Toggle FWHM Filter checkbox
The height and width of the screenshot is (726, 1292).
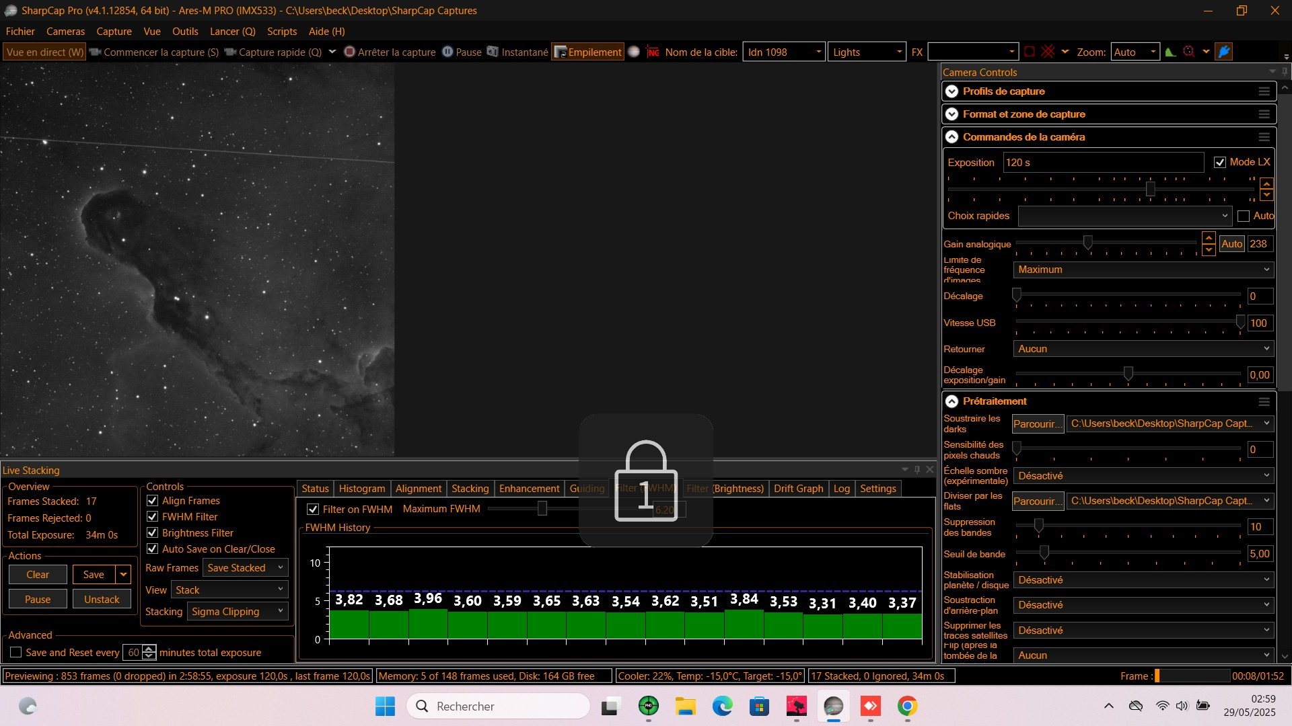(x=152, y=516)
